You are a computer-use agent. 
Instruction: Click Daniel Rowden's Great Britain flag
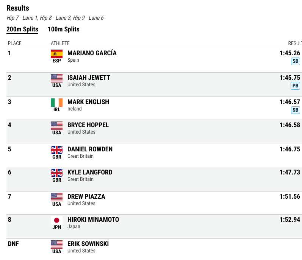[56, 149]
